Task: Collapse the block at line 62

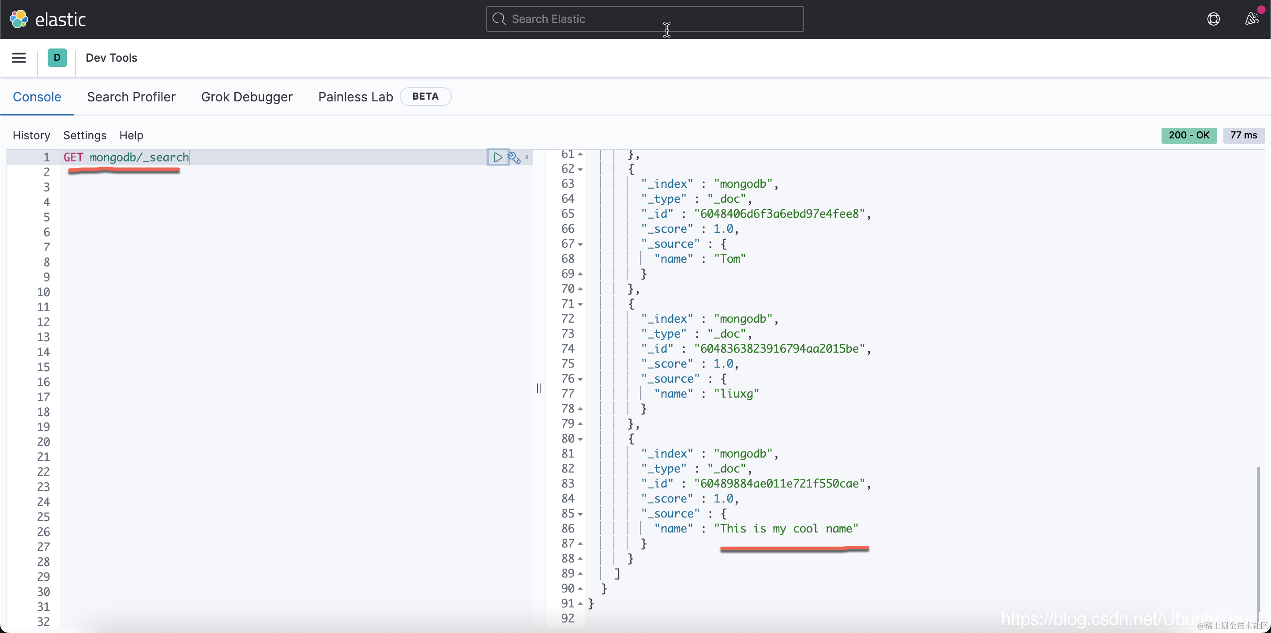Action: point(580,170)
